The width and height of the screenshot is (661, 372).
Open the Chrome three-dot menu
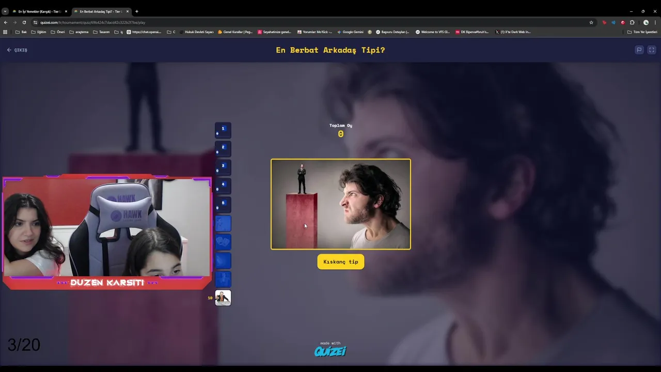(x=655, y=23)
